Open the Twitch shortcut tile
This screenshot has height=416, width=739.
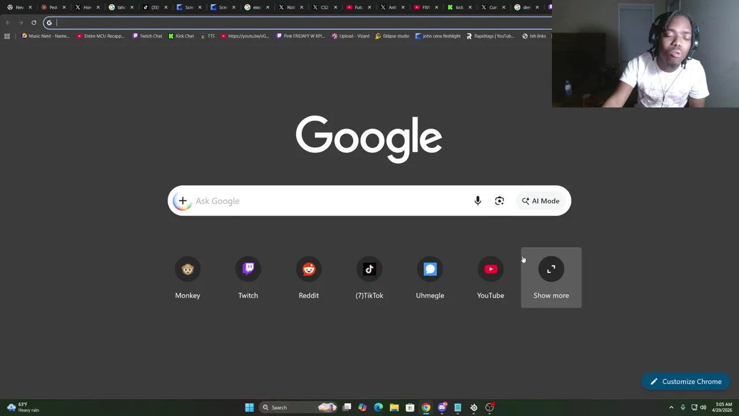pyautogui.click(x=248, y=278)
